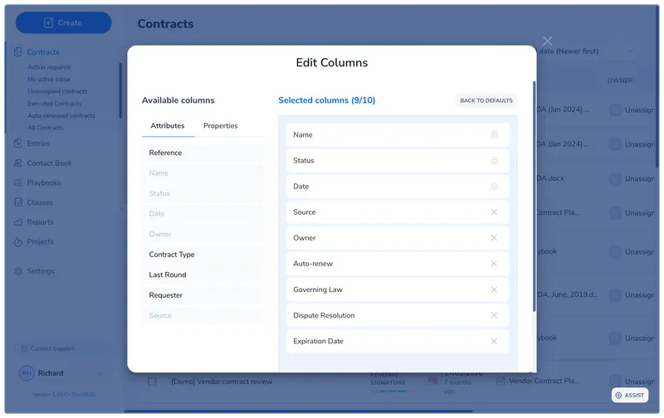Viewport: 664px width, 418px height.
Task: Click the Reports sidebar icon
Action: click(17, 221)
